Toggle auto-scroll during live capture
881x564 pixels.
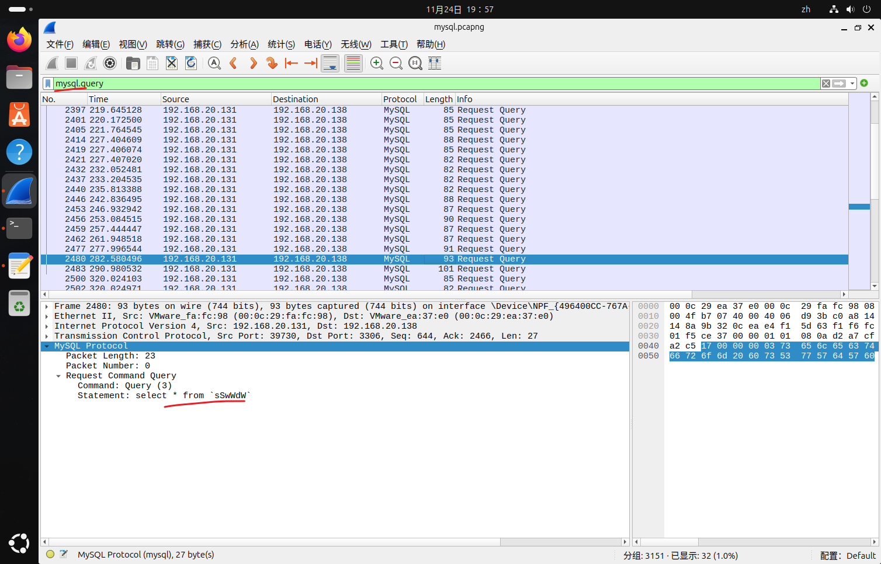point(330,63)
